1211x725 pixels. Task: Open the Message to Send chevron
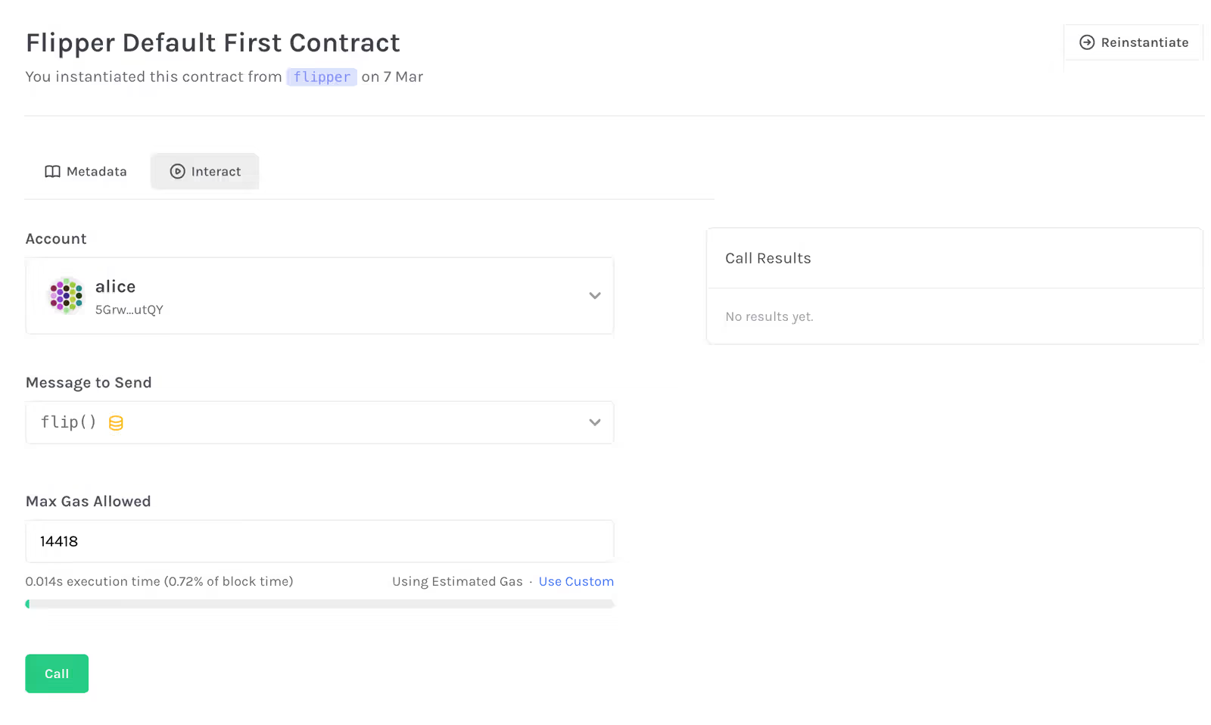595,422
